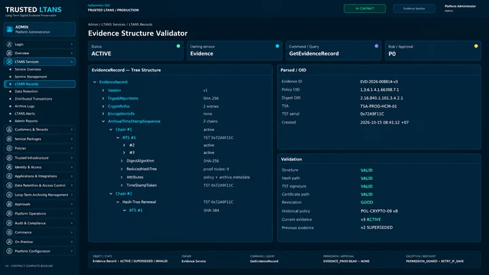Click the Evidence Service header button
The height and width of the screenshot is (275, 489).
pos(414,8)
